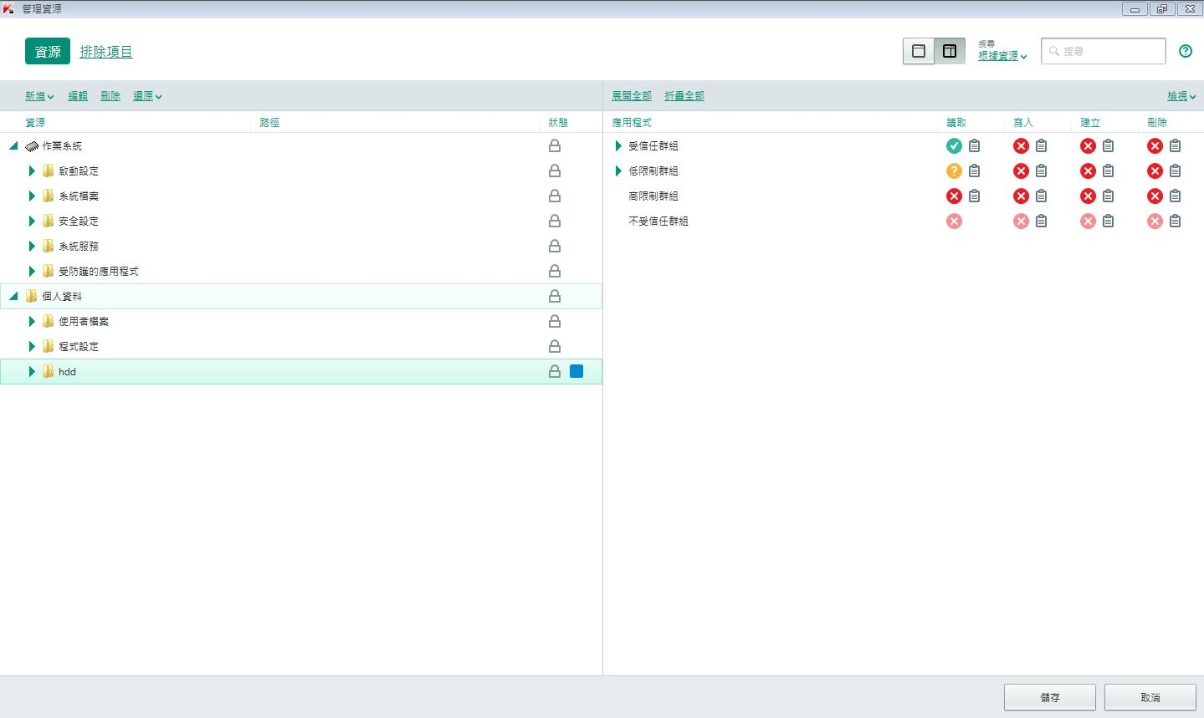Viewport: 1204px width, 718px height.
Task: Click the delete log clipboard icon for 高限制群組
Action: point(1175,196)
